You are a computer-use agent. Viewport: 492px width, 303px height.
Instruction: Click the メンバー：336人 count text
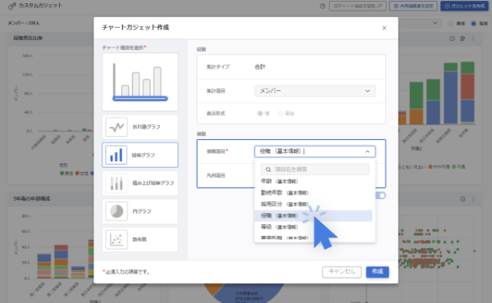24,23
